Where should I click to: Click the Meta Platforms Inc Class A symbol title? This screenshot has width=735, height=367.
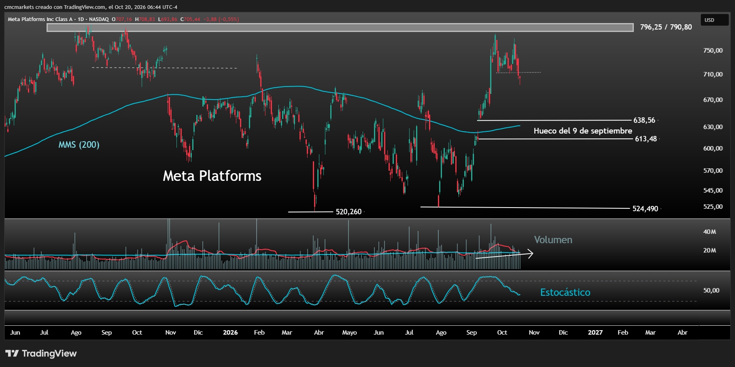tap(40, 19)
